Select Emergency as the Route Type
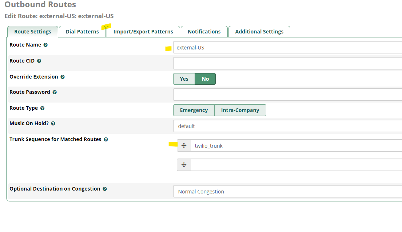 pos(194,110)
